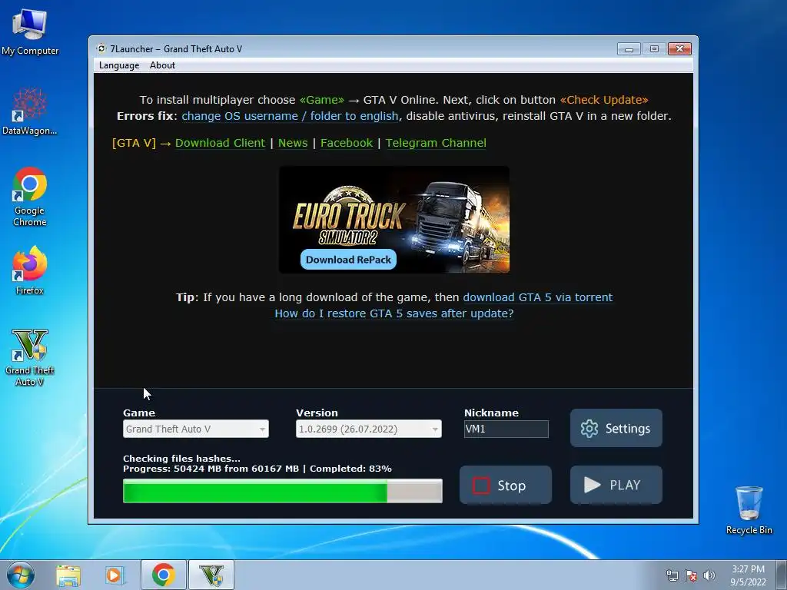Click the network tray icon
Image resolution: width=787 pixels, height=590 pixels.
pyautogui.click(x=672, y=575)
